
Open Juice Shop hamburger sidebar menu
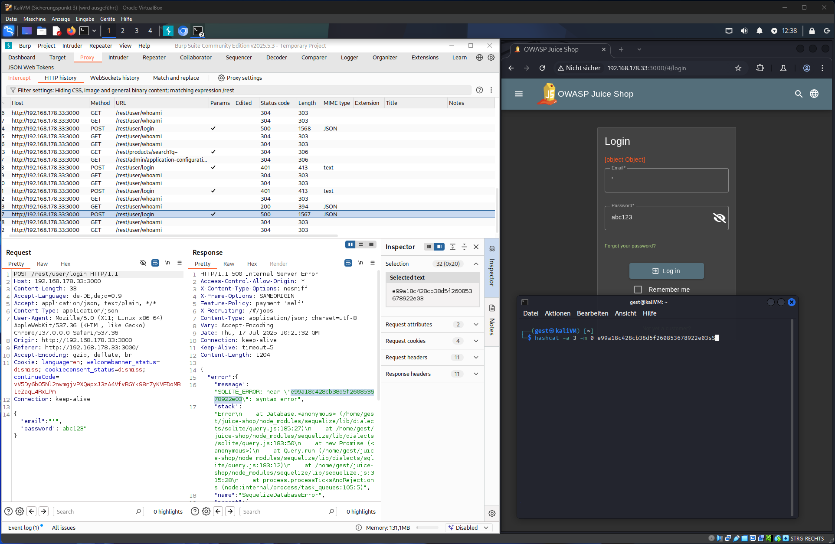[519, 94]
